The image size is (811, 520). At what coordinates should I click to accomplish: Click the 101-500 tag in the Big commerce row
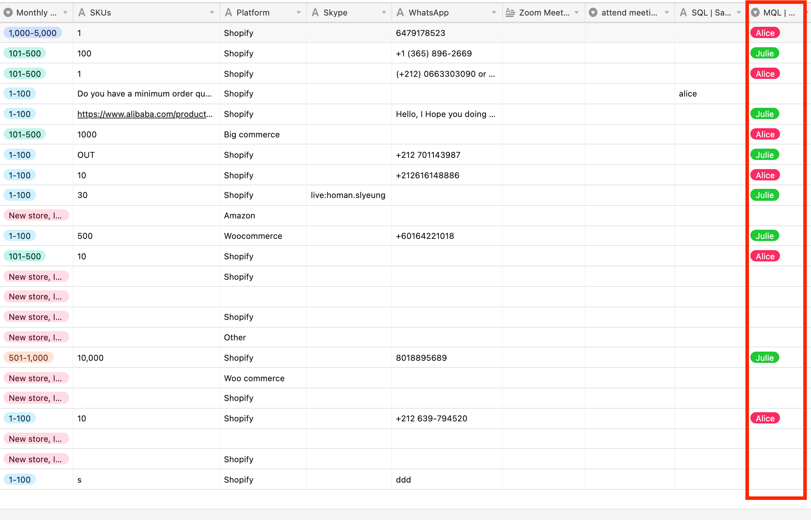pyautogui.click(x=25, y=135)
